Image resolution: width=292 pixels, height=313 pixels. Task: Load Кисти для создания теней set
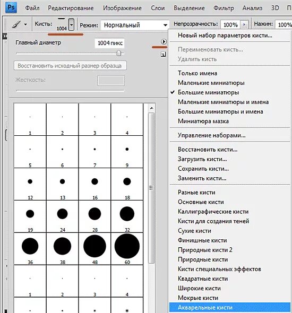(x=213, y=221)
